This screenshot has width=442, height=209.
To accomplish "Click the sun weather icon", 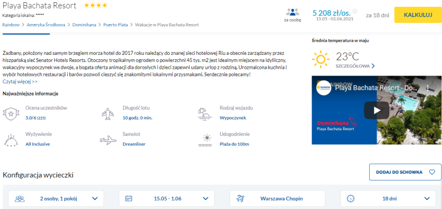I will coord(321,60).
